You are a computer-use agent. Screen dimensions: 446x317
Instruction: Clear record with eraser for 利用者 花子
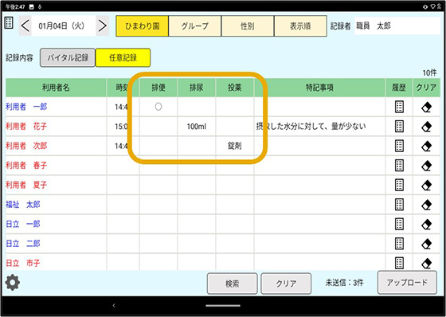click(426, 127)
